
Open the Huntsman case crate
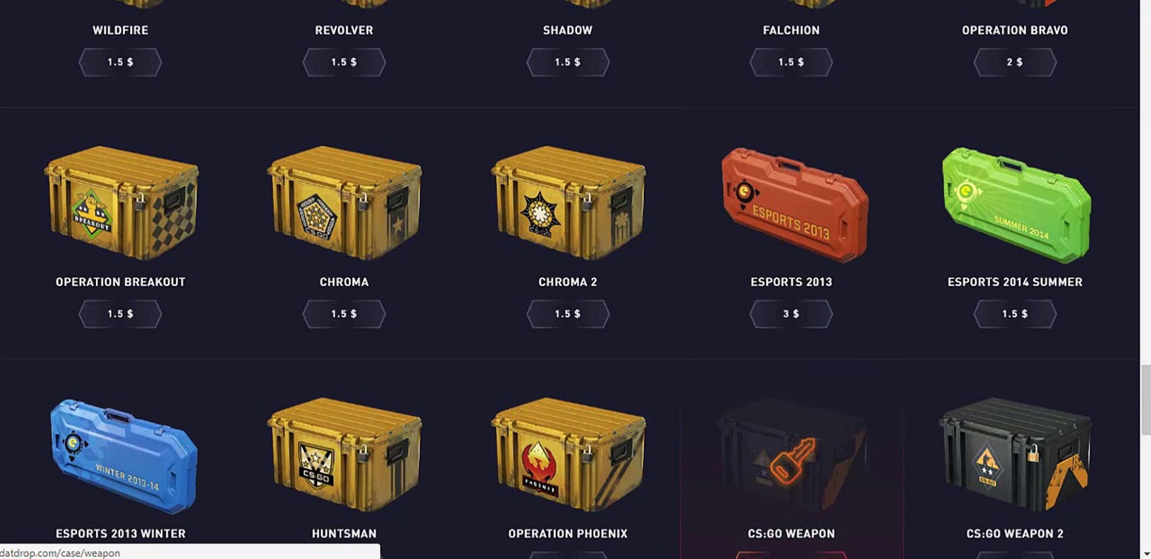(344, 454)
